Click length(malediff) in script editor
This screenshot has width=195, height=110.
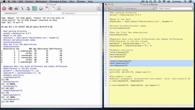point(119,52)
